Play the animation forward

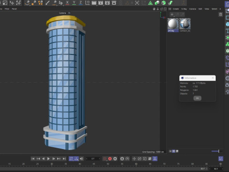(48, 159)
